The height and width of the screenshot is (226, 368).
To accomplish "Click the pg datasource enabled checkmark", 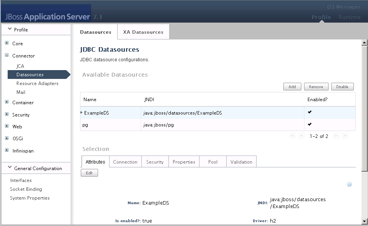I will point(309,124).
